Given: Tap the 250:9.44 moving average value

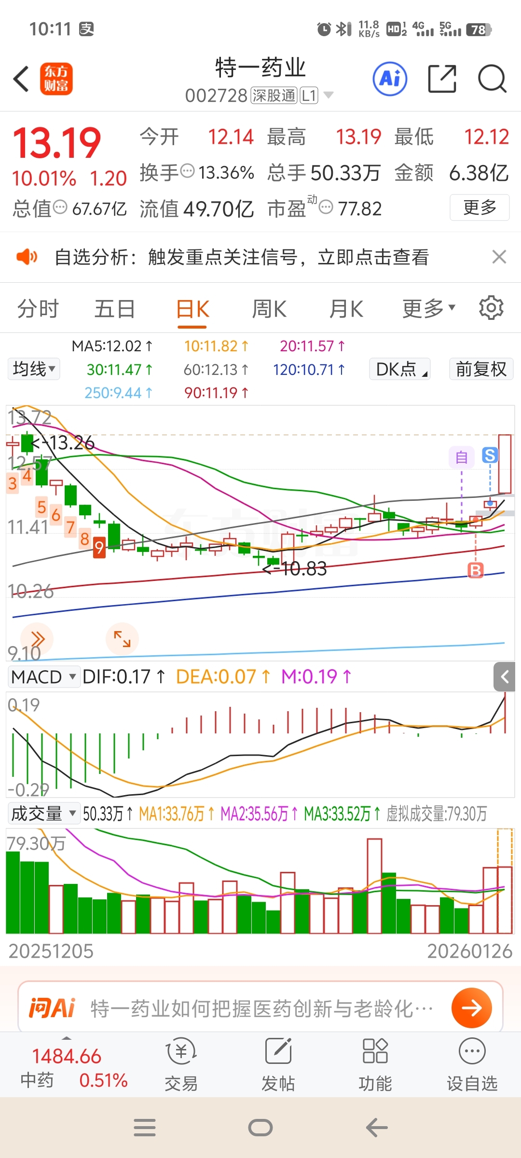Looking at the screenshot, I should [x=119, y=393].
